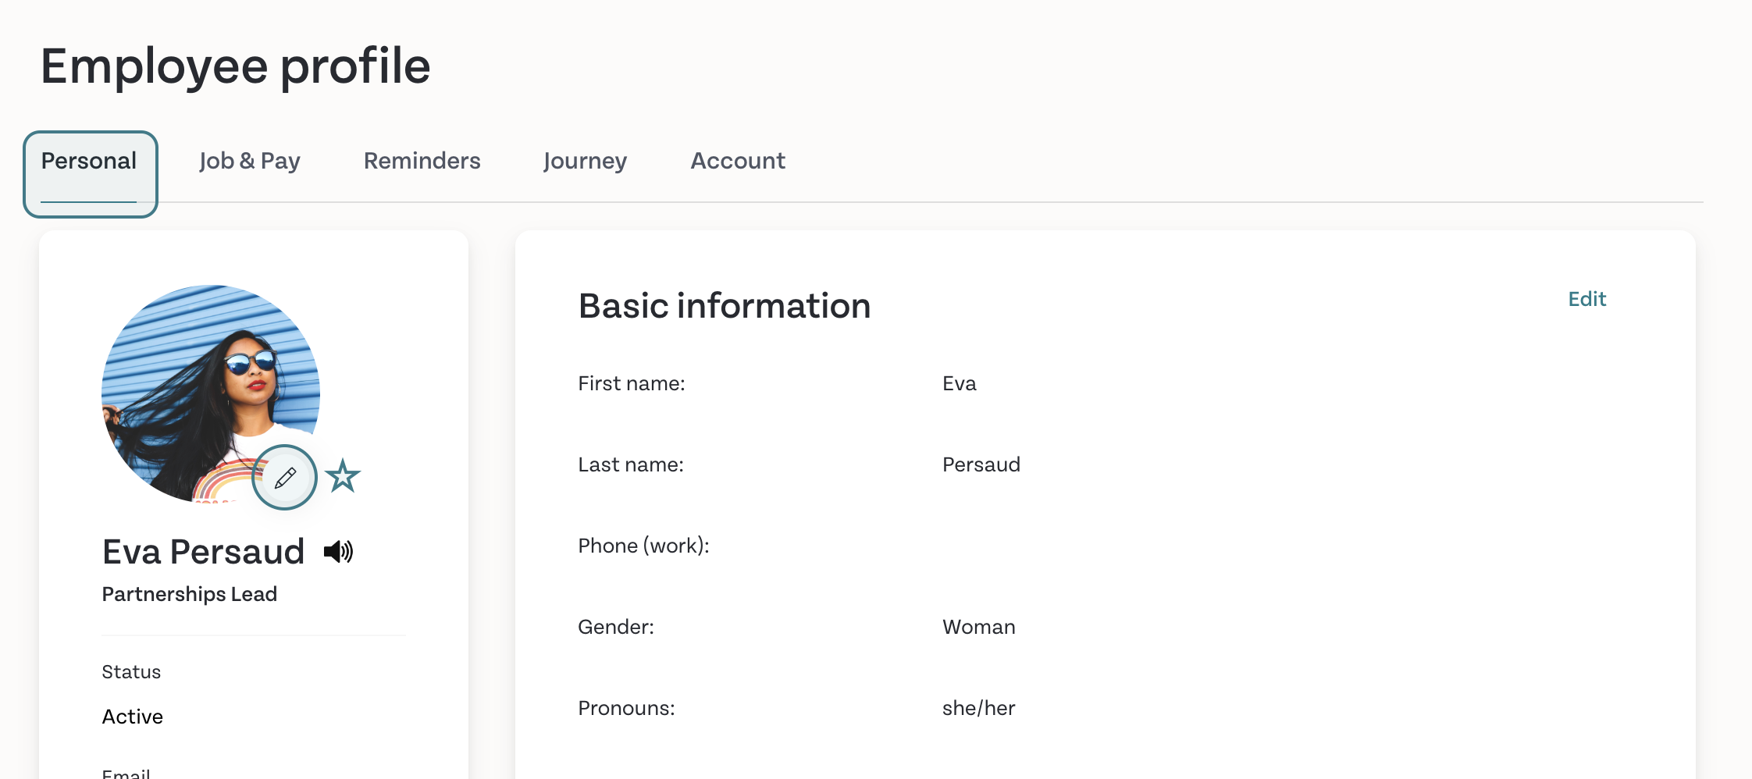Click the Basic information heading
The height and width of the screenshot is (779, 1752).
pyautogui.click(x=725, y=306)
